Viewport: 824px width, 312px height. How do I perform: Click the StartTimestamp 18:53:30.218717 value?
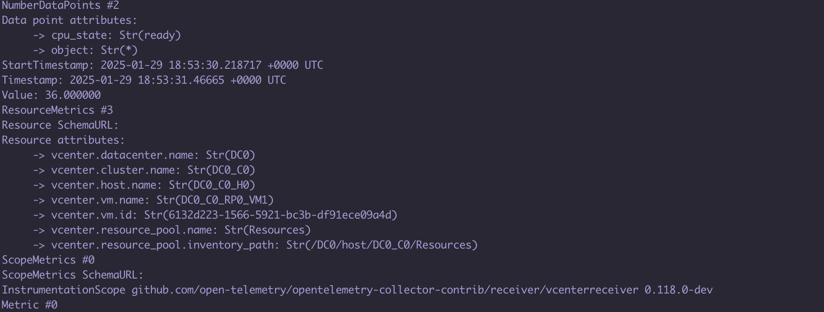tap(212, 65)
